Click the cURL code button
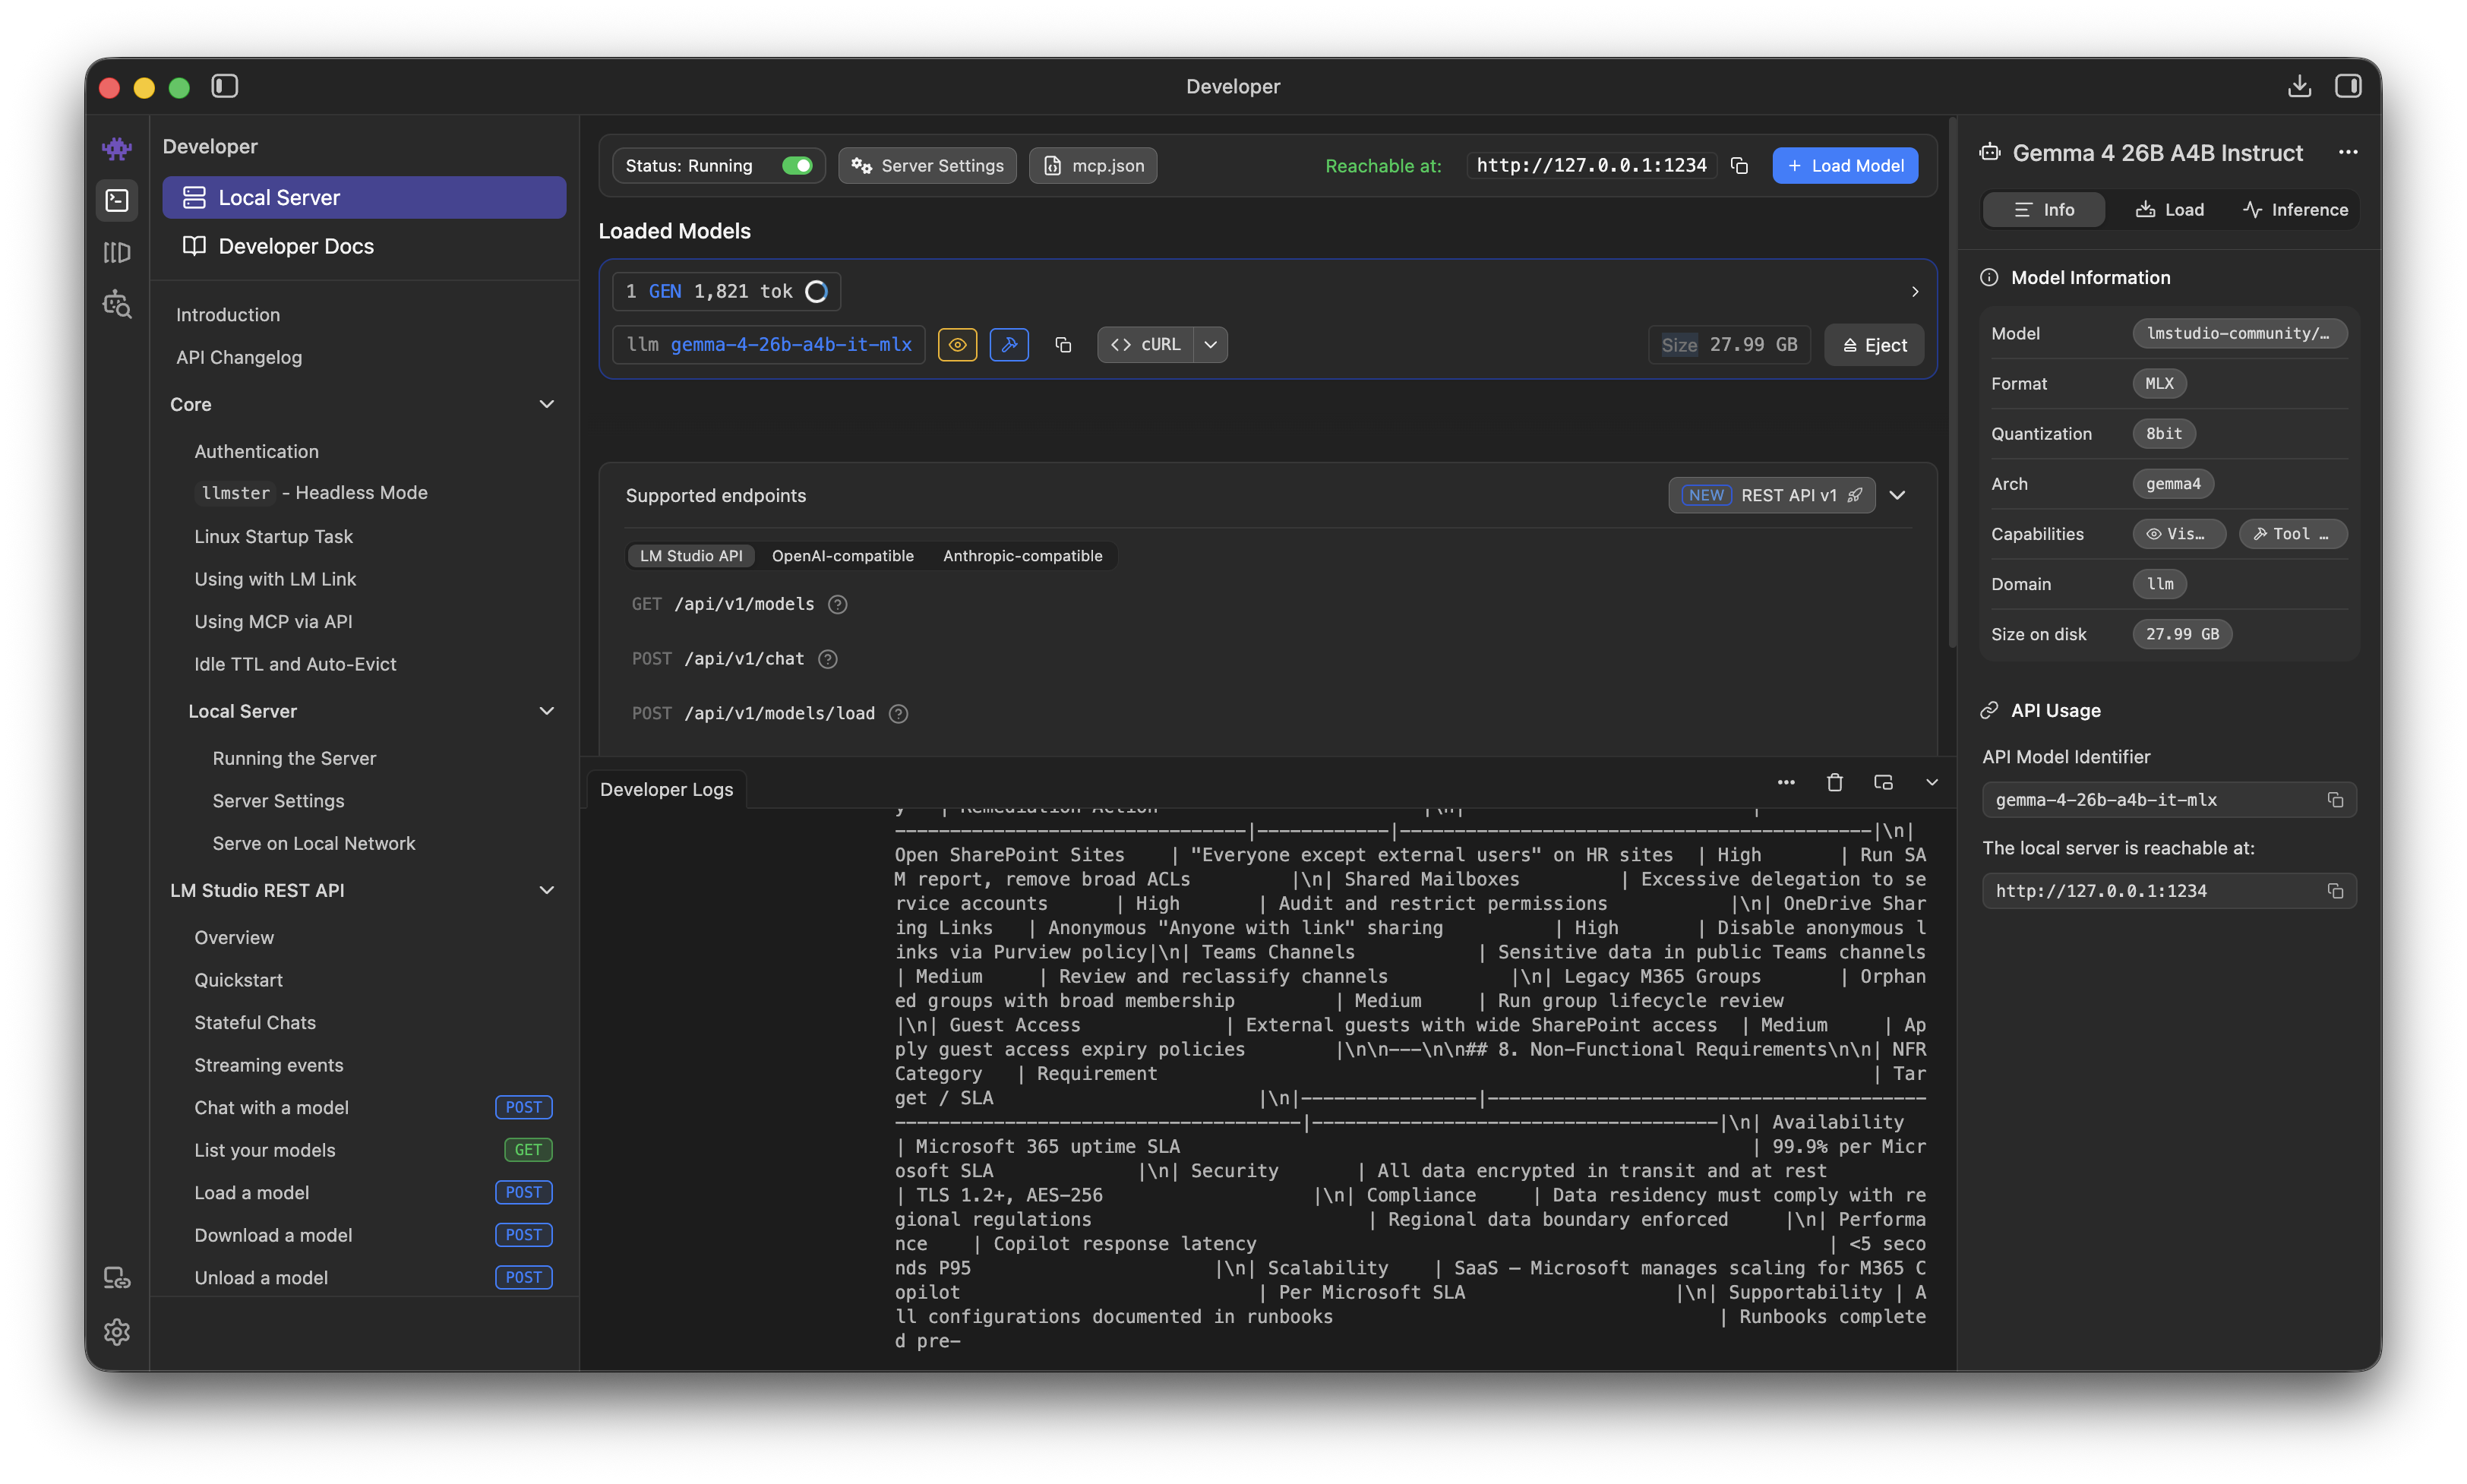Image resolution: width=2467 pixels, height=1484 pixels. [x=1146, y=345]
